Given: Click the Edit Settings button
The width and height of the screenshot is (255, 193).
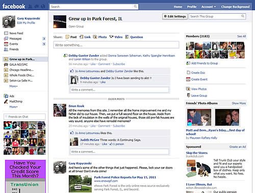Looking at the screenshot, I should 175,16.
